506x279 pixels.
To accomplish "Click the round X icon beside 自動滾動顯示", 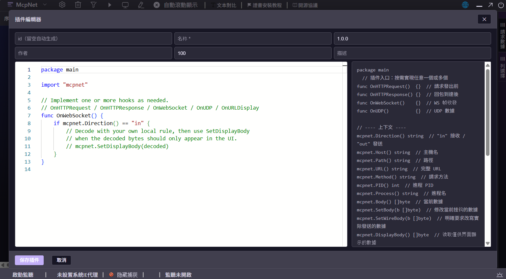I will [x=157, y=5].
